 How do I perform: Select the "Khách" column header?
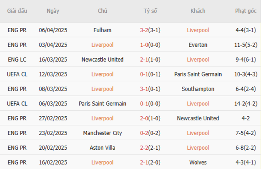pos(198,11)
